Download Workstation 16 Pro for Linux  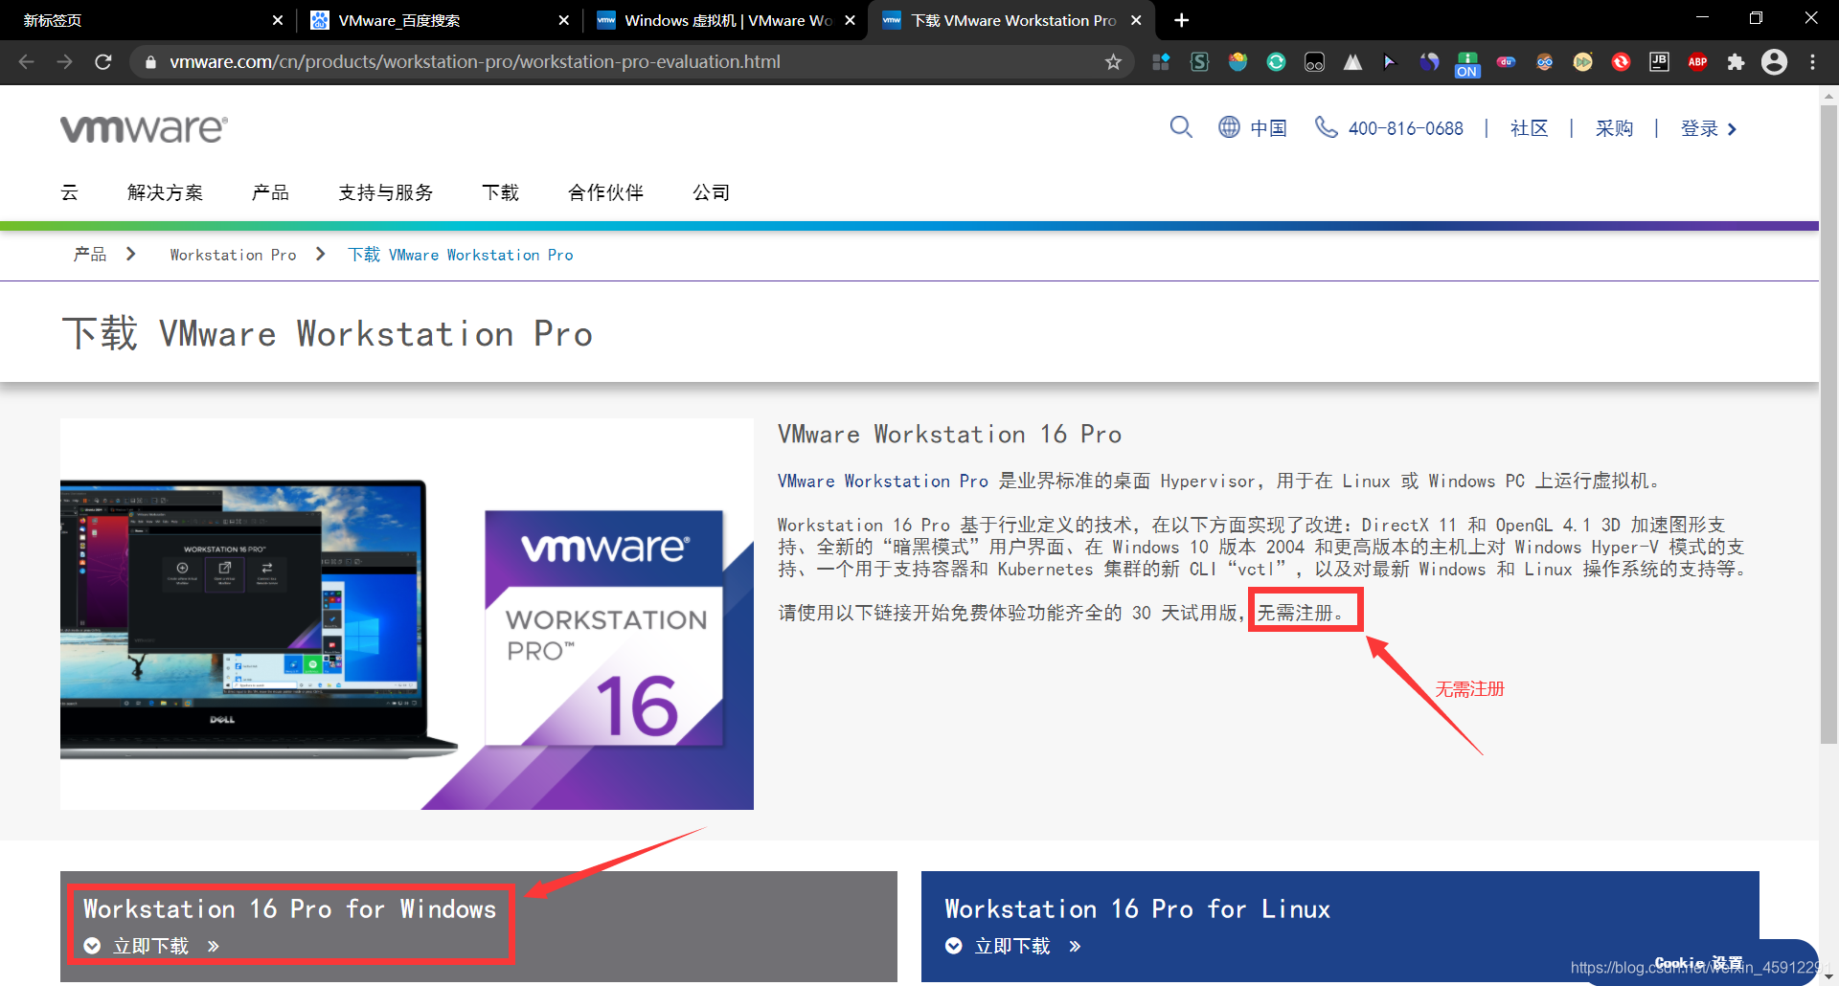(1013, 946)
